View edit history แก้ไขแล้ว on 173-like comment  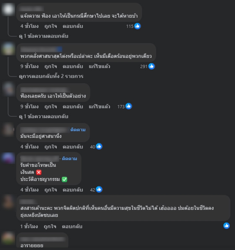coord(99,106)
